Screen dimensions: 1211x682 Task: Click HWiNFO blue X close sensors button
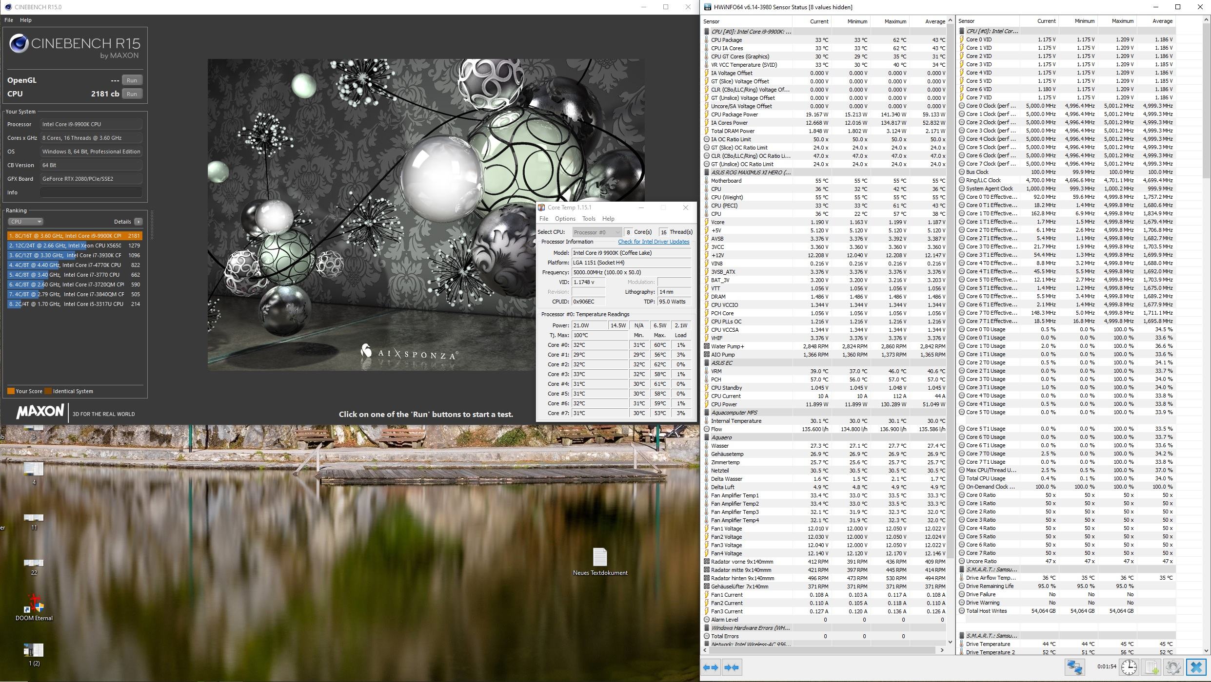point(1196,667)
